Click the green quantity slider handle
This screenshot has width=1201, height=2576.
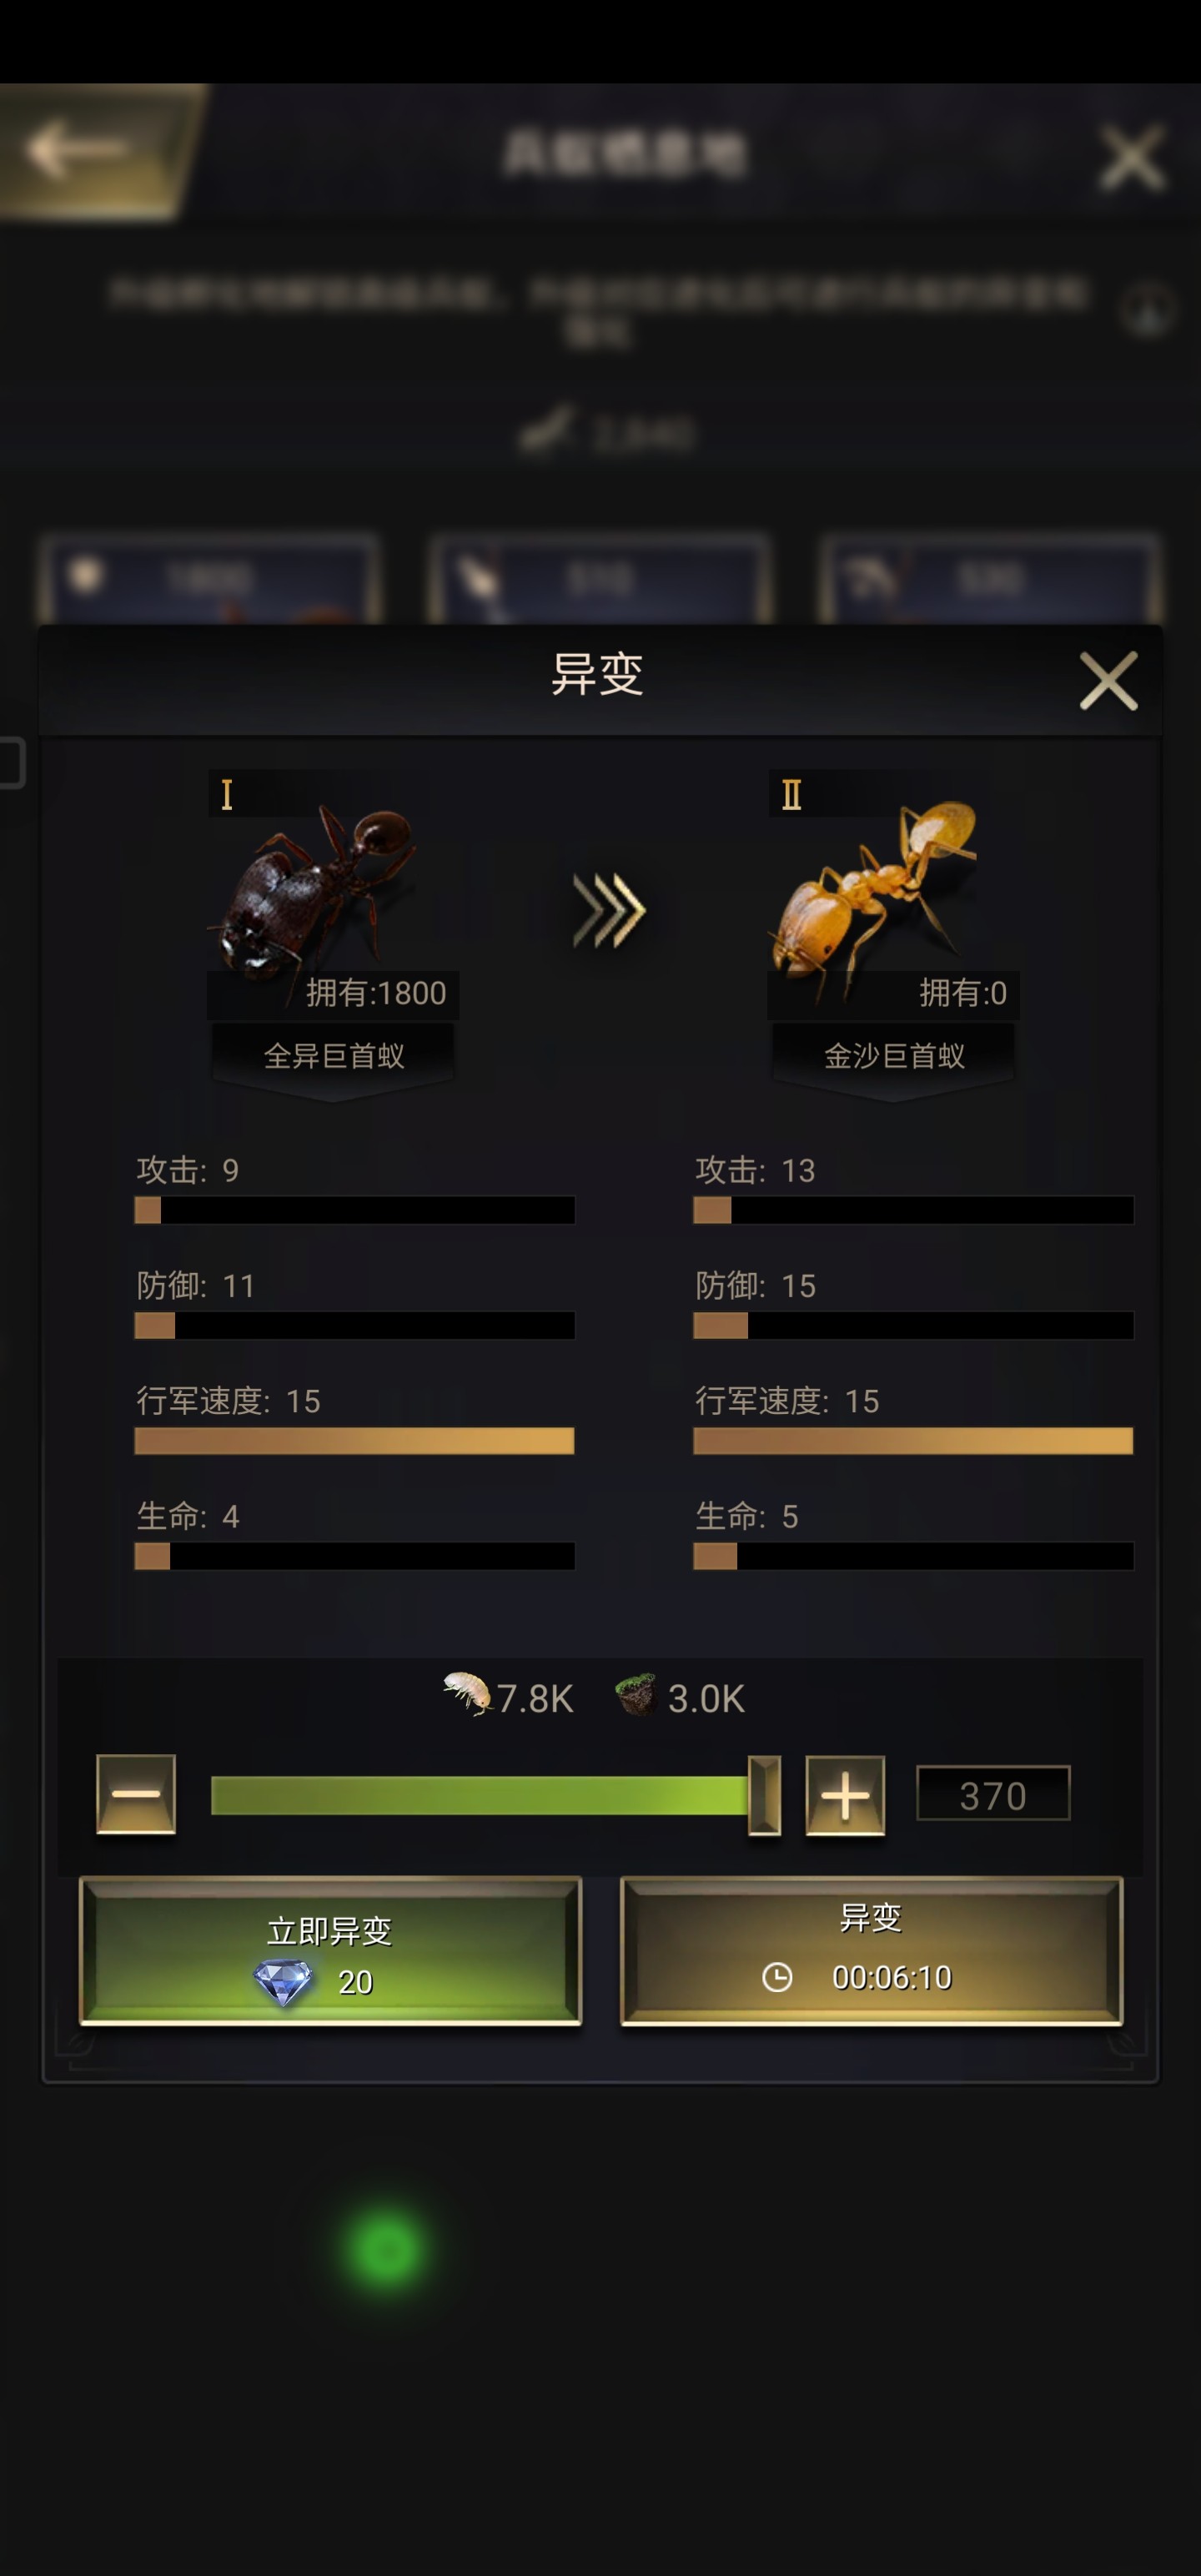pyautogui.click(x=764, y=1795)
